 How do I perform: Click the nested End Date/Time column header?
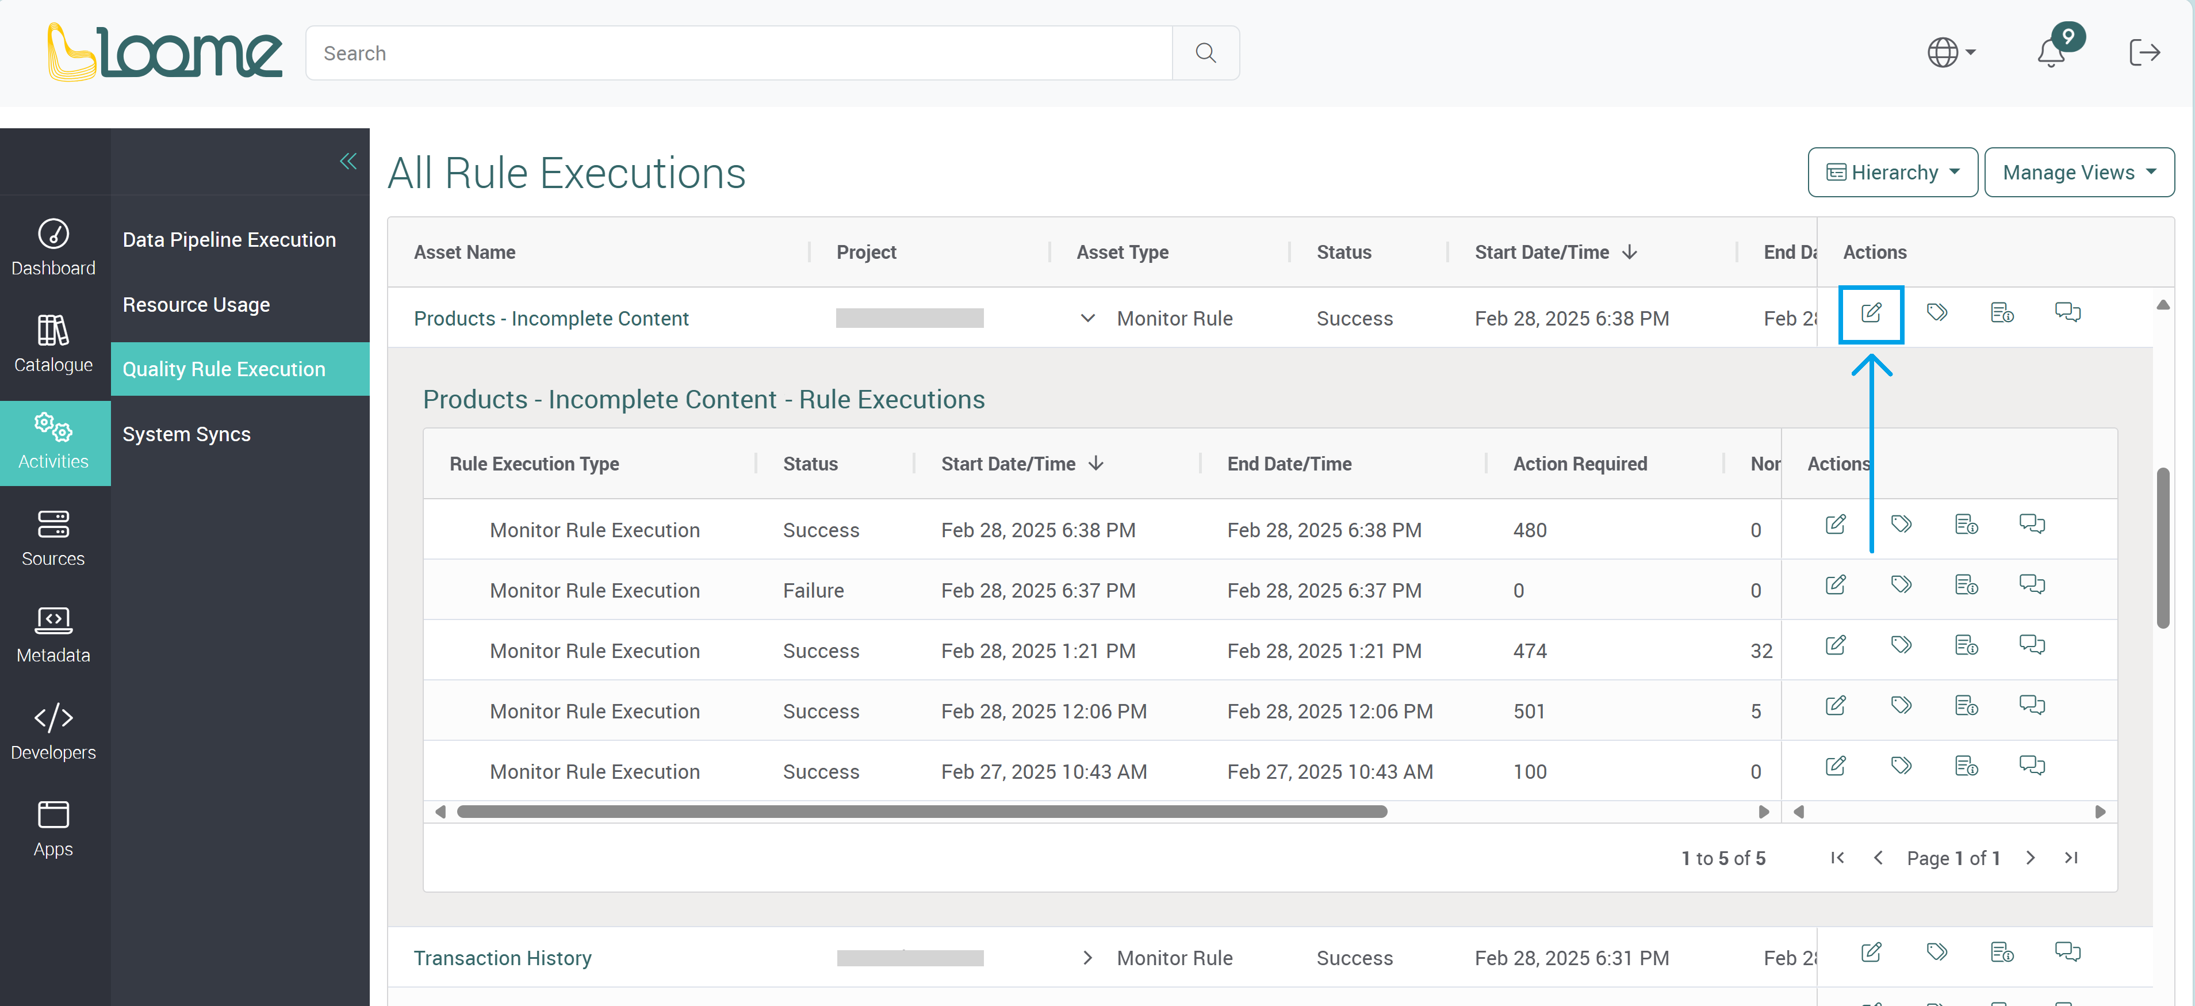pyautogui.click(x=1289, y=464)
